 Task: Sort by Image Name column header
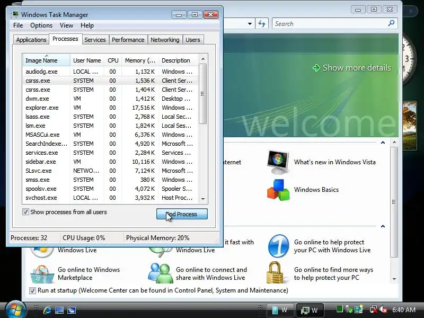(x=46, y=60)
